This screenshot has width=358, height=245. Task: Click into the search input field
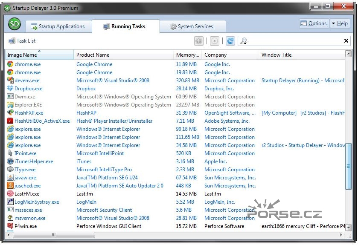pos(295,41)
